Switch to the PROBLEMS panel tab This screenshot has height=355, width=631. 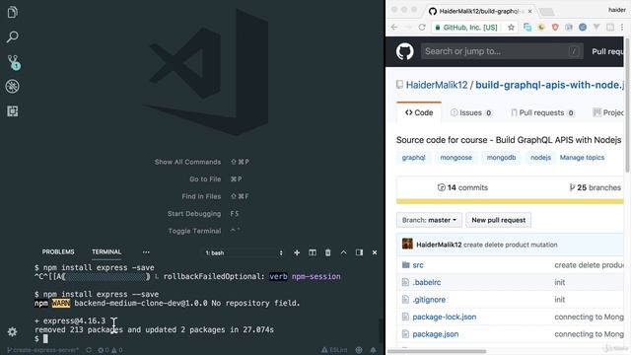(58, 252)
